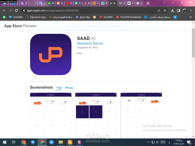Open the tab search dropdown
This screenshot has height=146, width=195.
click(164, 3)
